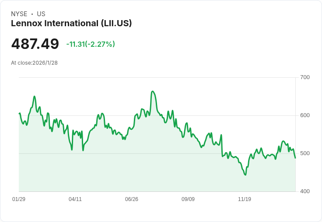Click the highest peak of the price line

(152, 91)
